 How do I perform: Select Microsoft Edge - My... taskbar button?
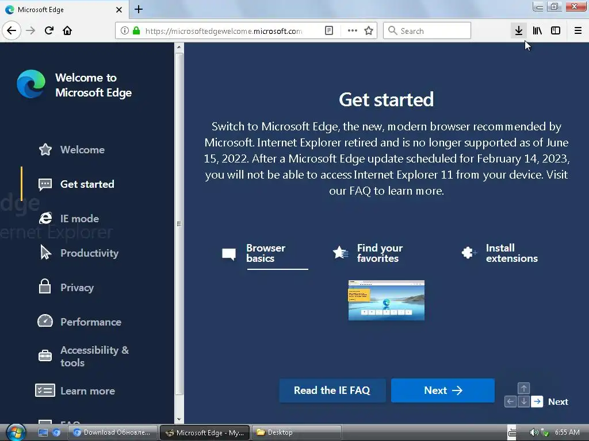point(205,432)
